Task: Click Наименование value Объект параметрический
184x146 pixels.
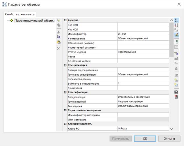Action: coord(143,38)
